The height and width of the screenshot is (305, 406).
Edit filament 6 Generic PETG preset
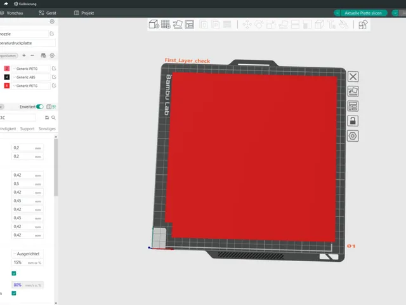click(x=54, y=86)
